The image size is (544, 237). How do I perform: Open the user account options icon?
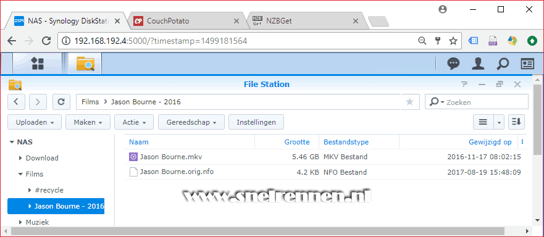click(478, 64)
